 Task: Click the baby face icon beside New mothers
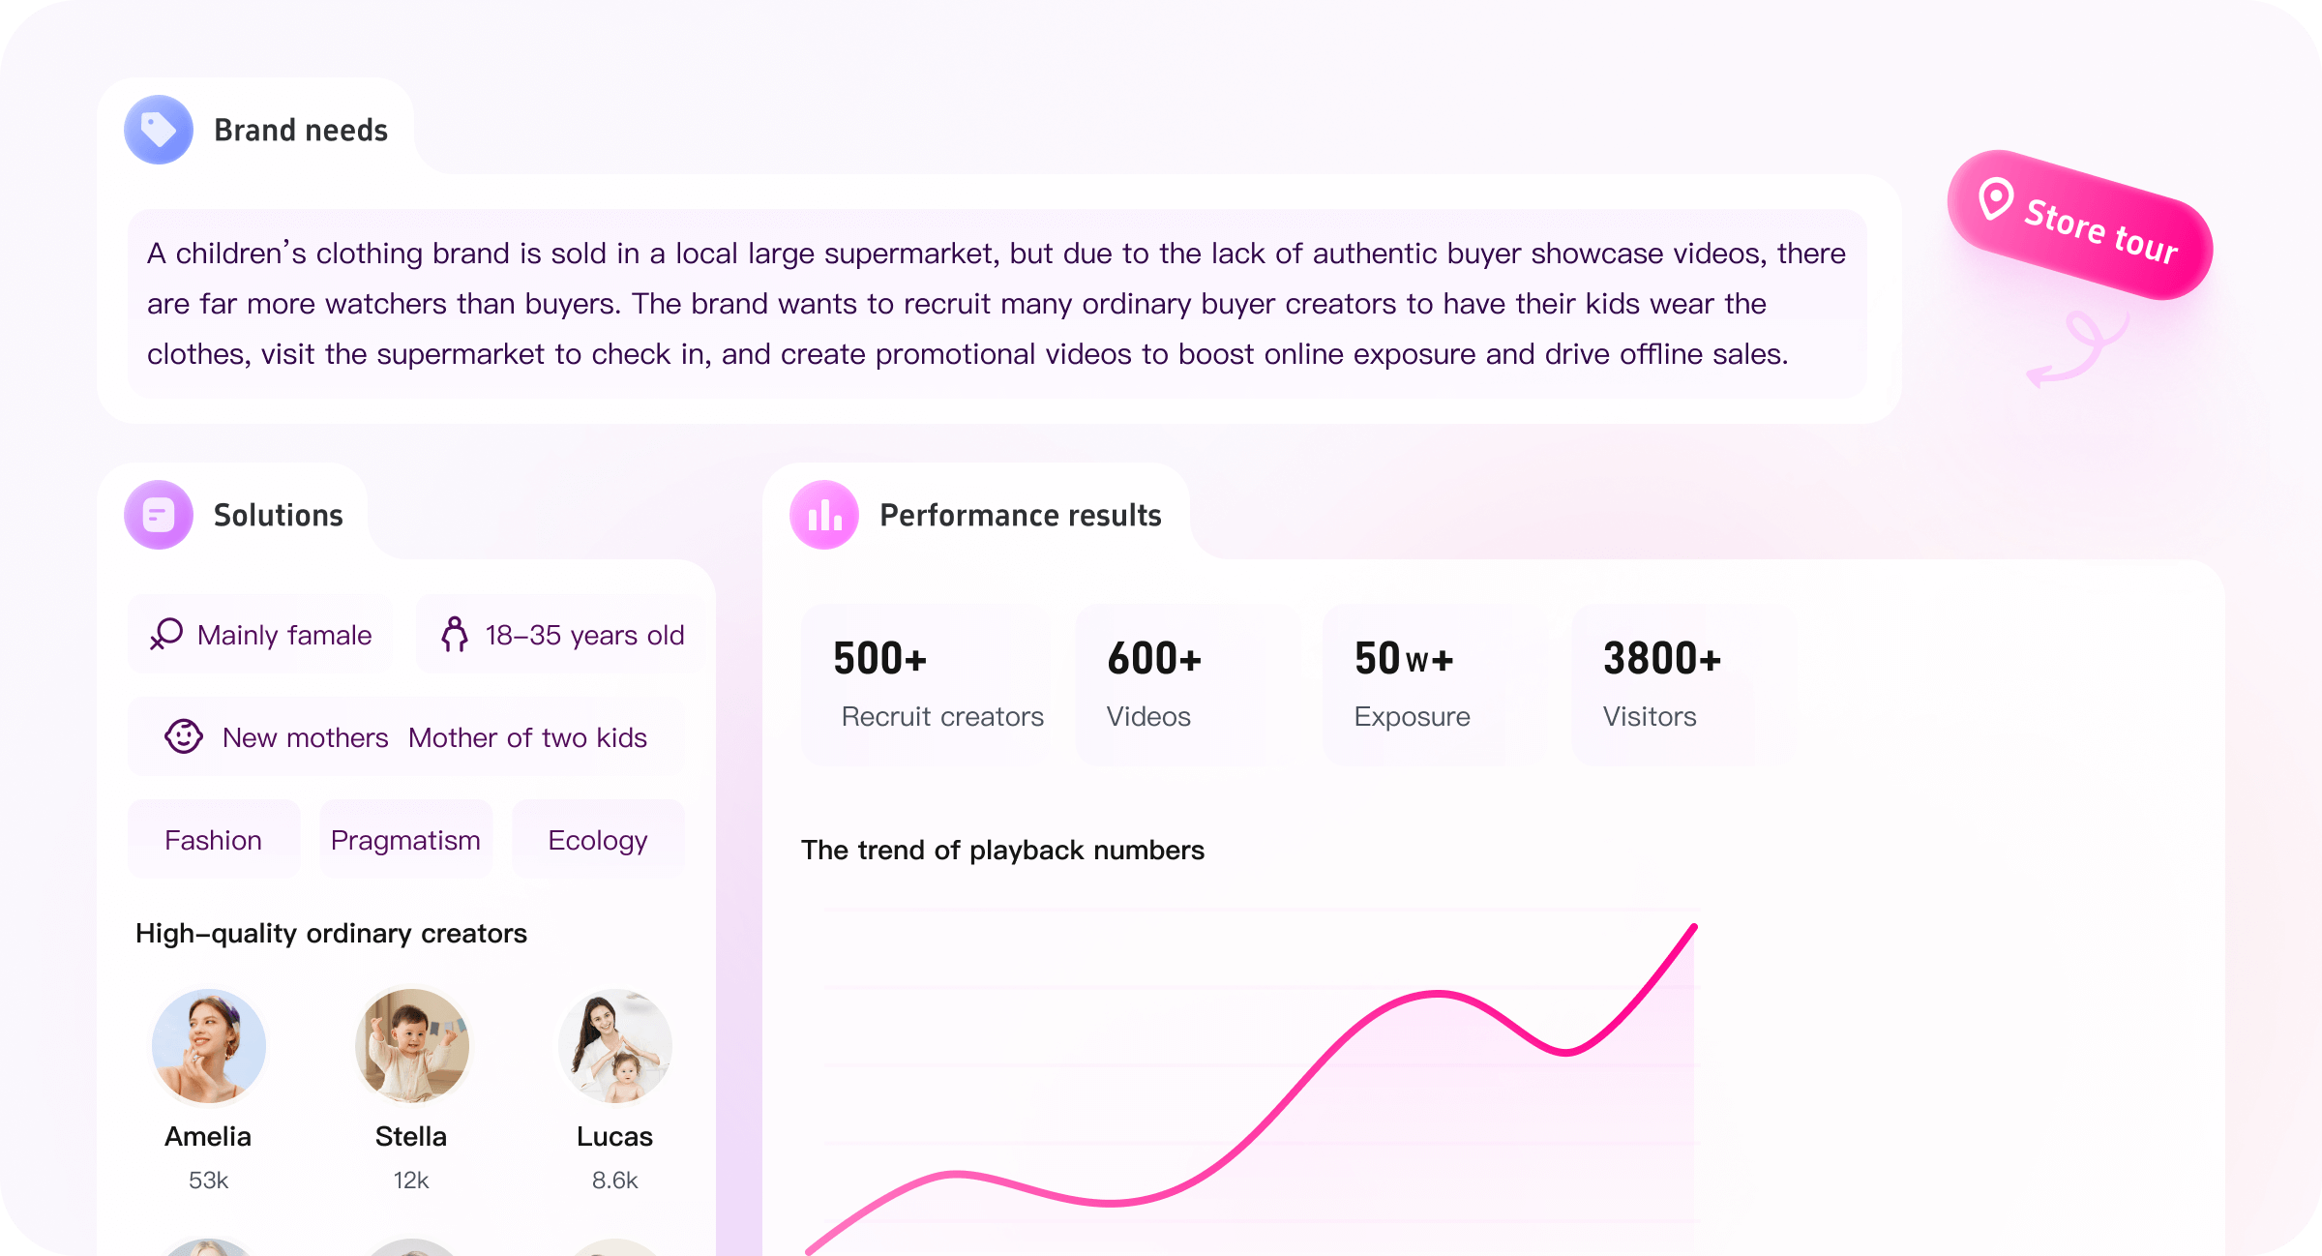[x=184, y=736]
